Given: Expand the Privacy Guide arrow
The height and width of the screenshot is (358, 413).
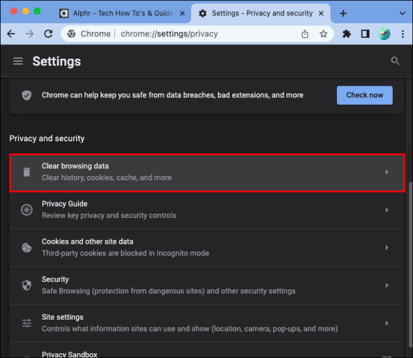Looking at the screenshot, I should (387, 210).
